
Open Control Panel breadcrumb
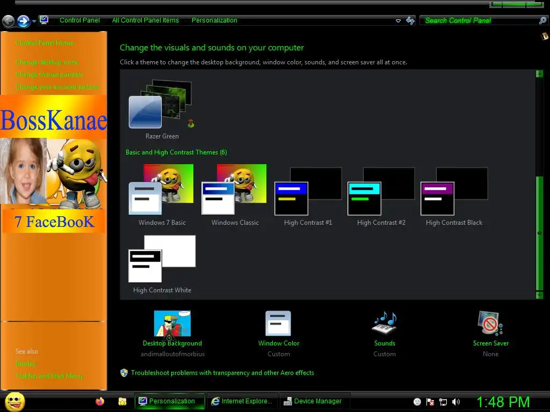click(x=79, y=20)
